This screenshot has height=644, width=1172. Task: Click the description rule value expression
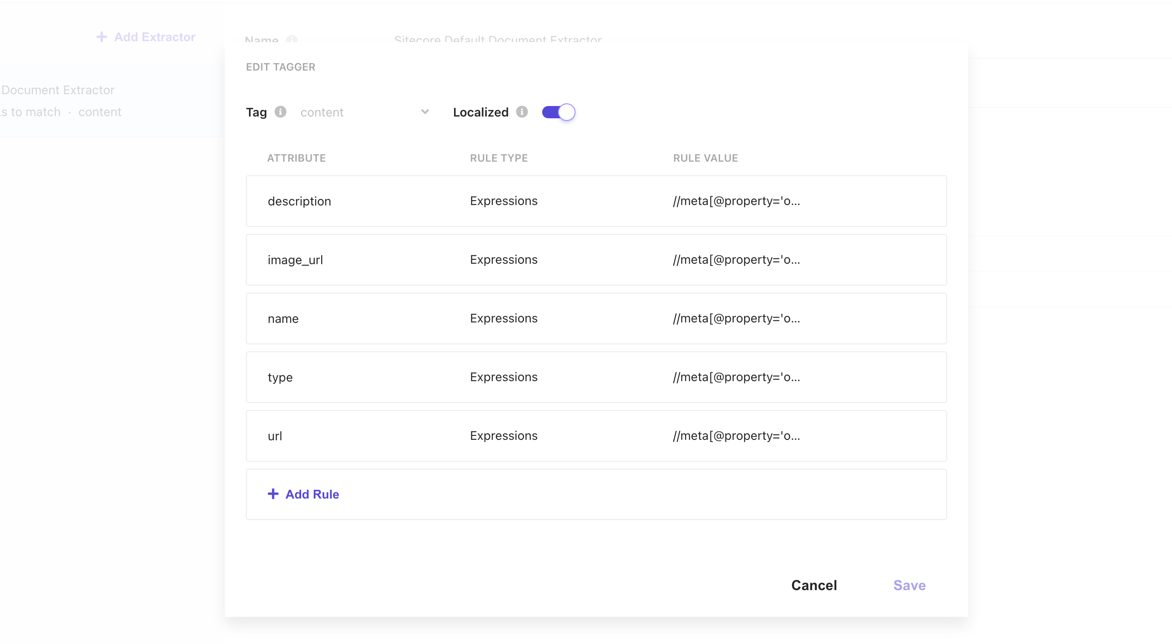pyautogui.click(x=736, y=201)
